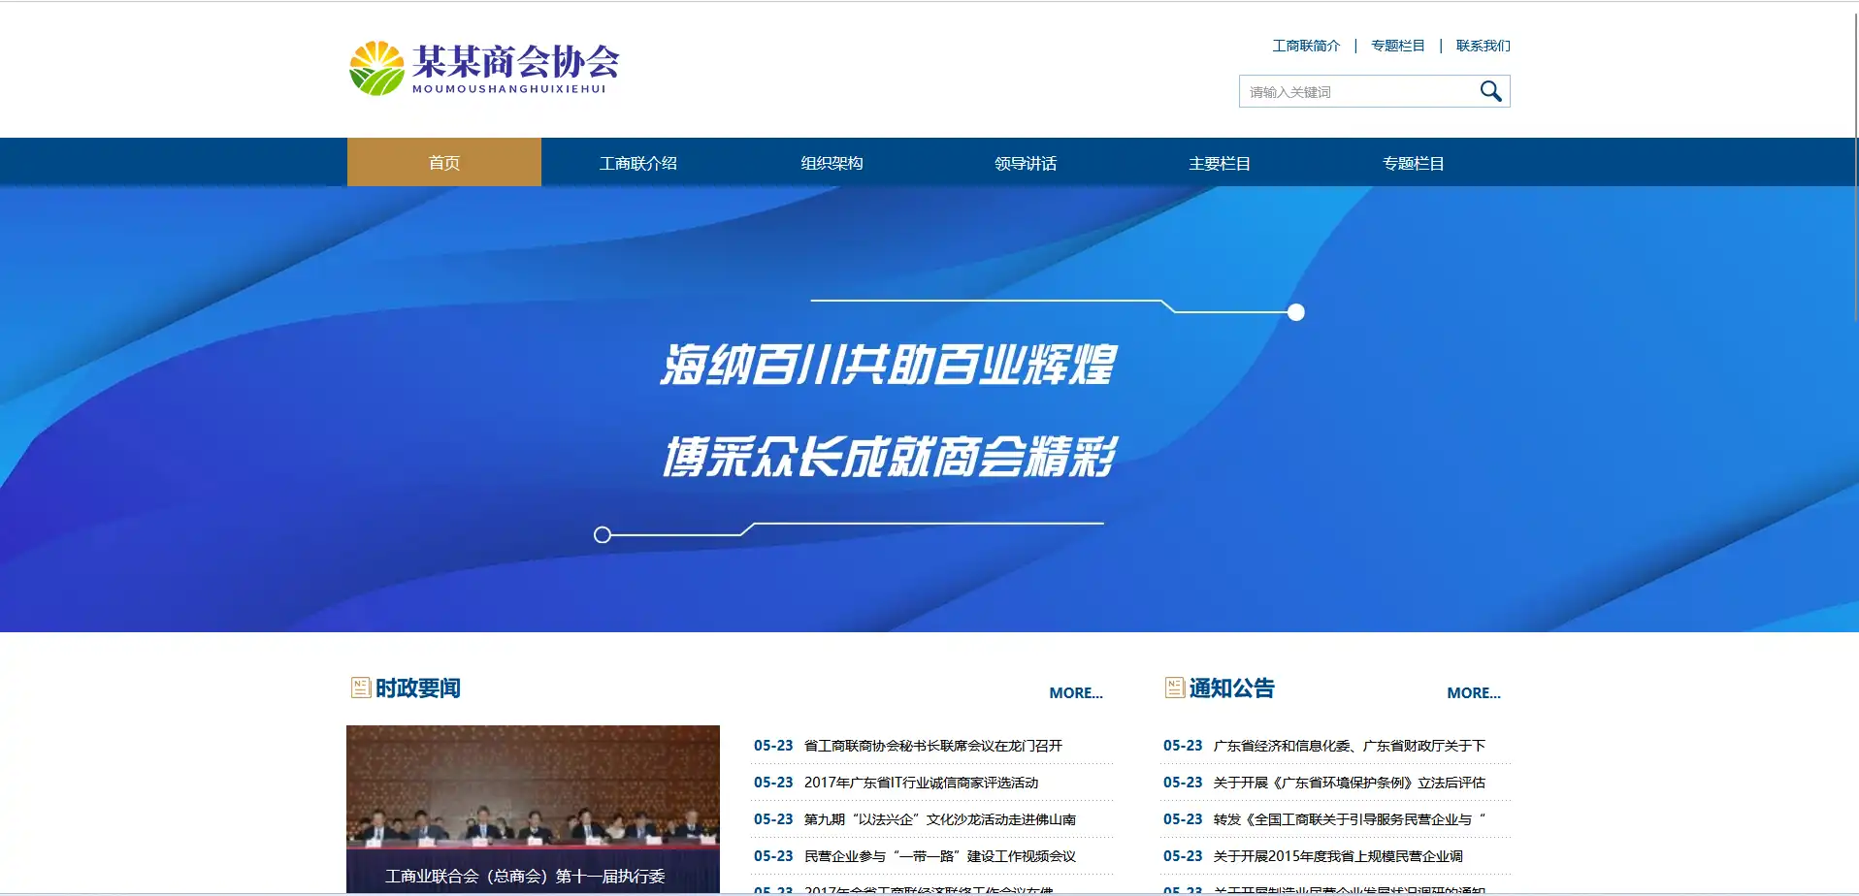
Task: Go to the 工商联介绍 menu item
Action: [x=637, y=163]
